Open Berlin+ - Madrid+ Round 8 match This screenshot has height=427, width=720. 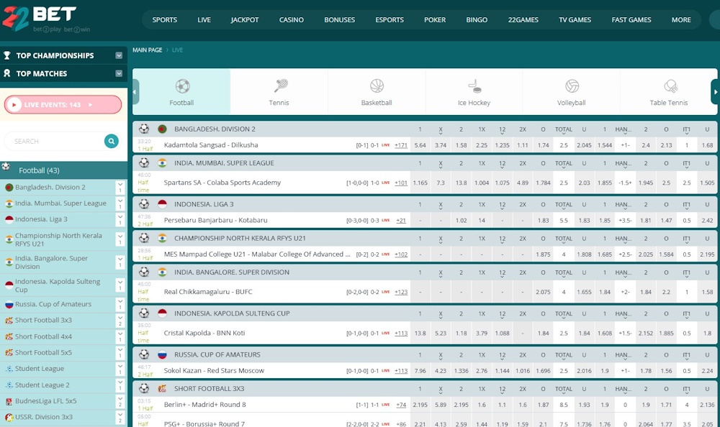tap(204, 405)
